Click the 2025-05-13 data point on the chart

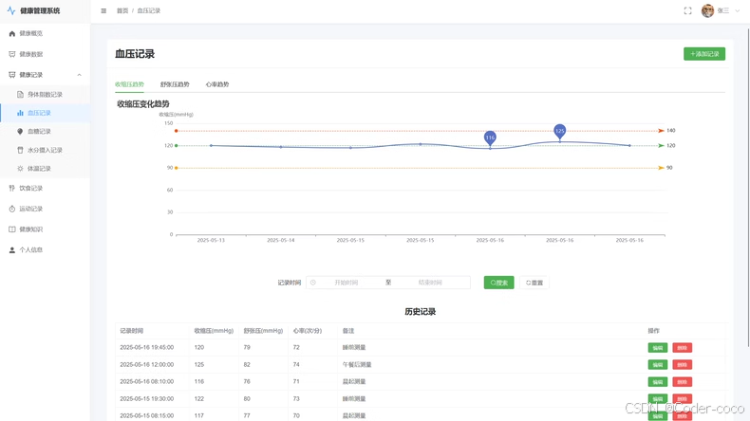click(x=211, y=145)
